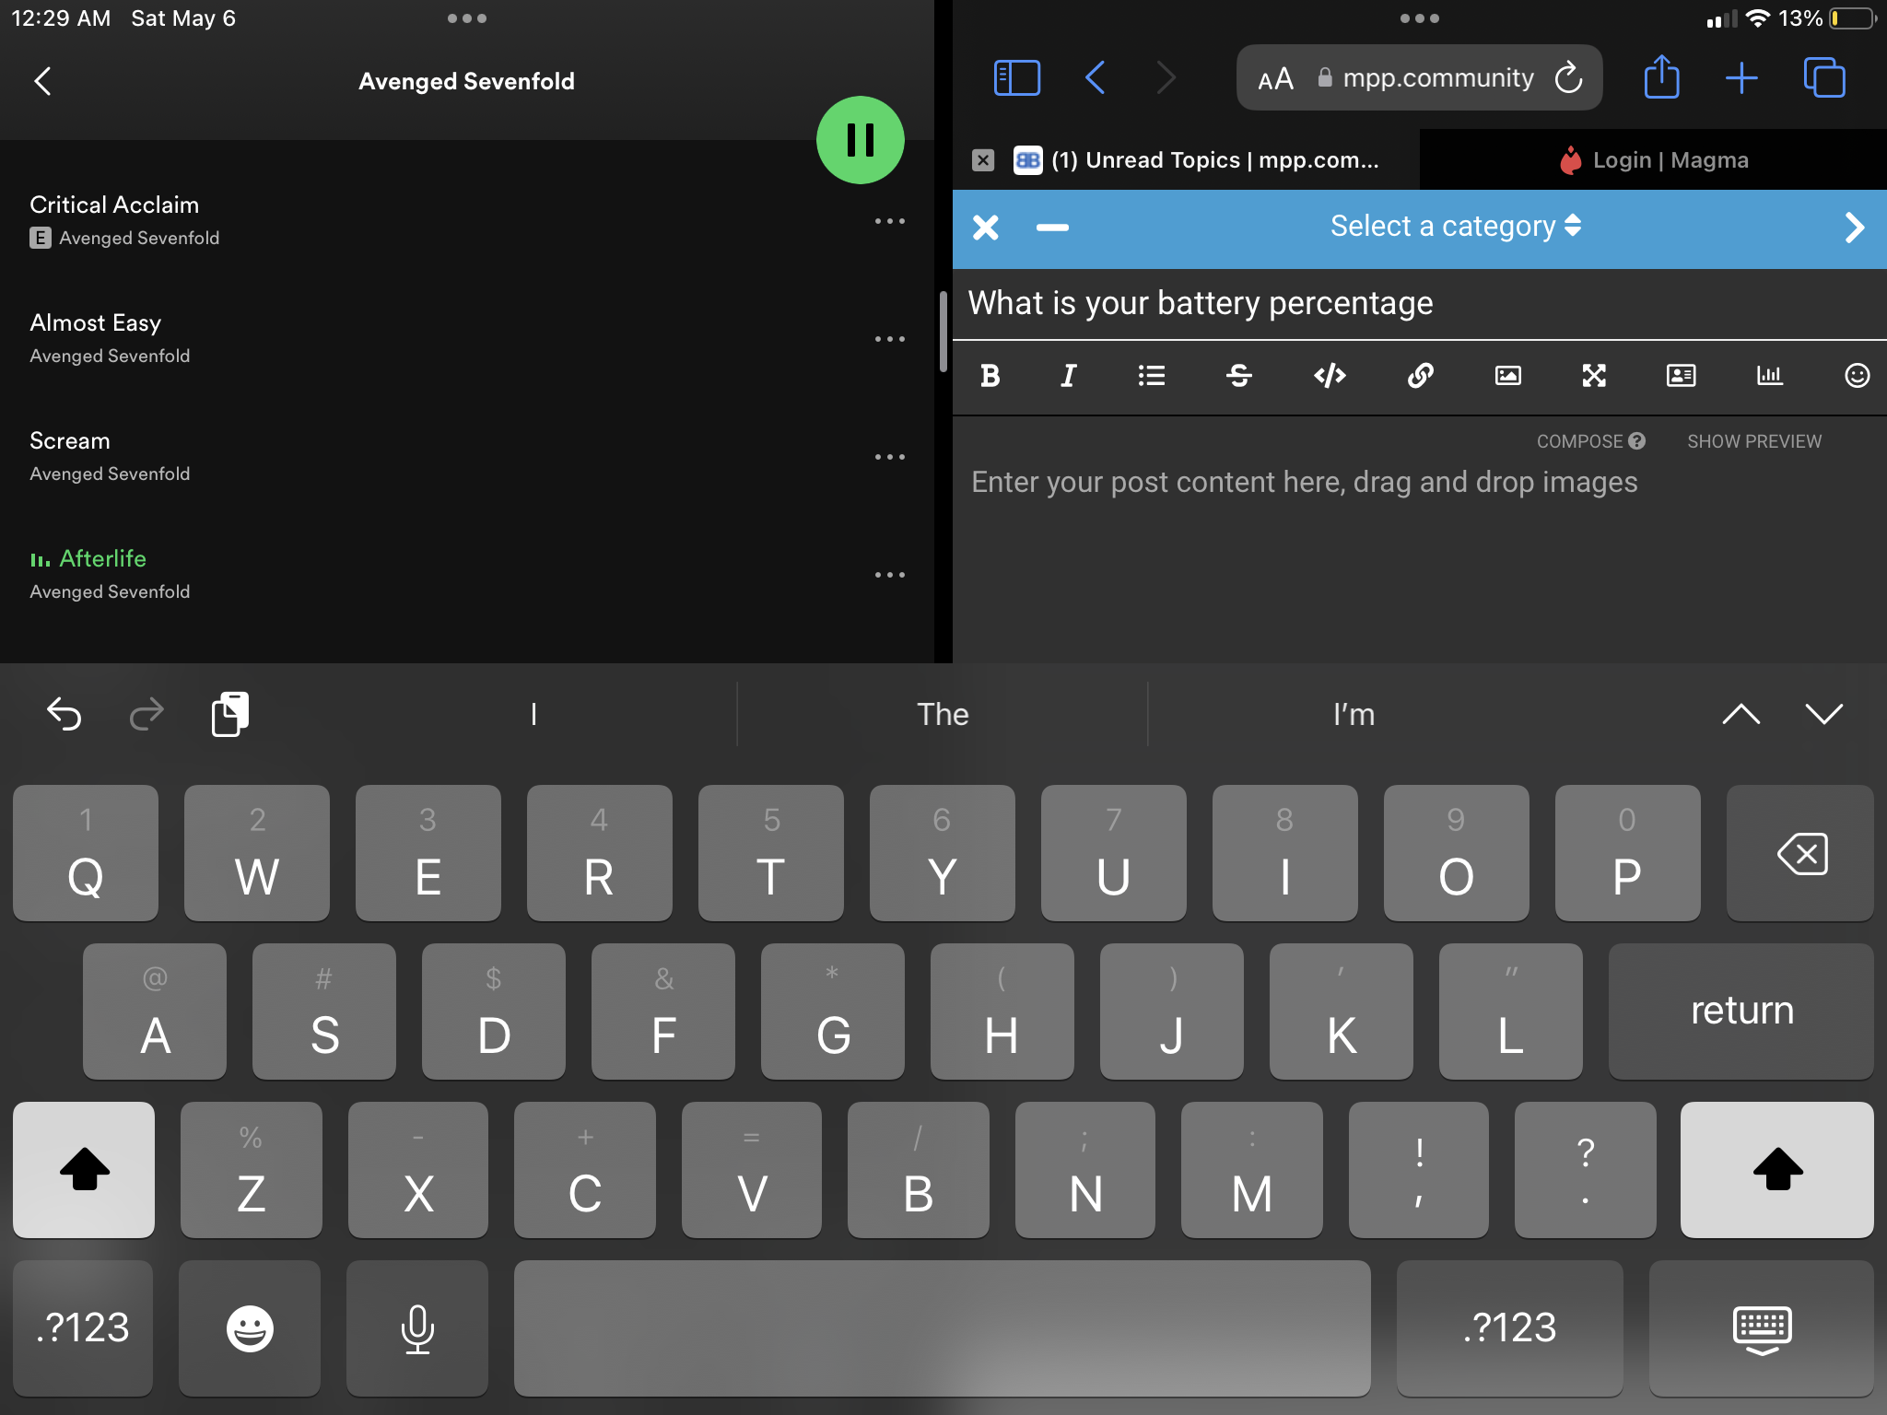Viewport: 1887px width, 1415px height.
Task: Insert code formatting
Action: click(1330, 376)
